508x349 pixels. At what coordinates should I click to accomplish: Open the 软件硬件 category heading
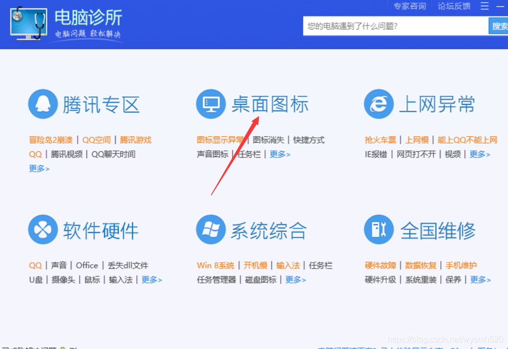tap(101, 230)
